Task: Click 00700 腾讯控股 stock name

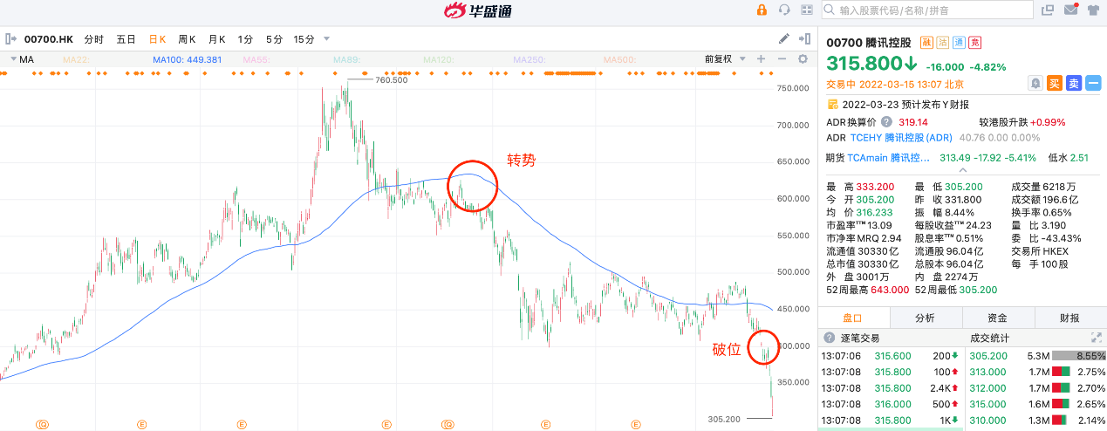Action: (869, 42)
